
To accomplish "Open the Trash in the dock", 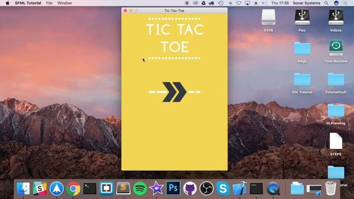I will pyautogui.click(x=331, y=188).
